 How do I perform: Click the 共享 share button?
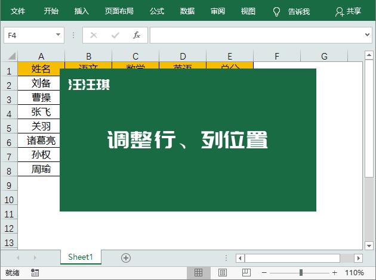pyautogui.click(x=349, y=11)
